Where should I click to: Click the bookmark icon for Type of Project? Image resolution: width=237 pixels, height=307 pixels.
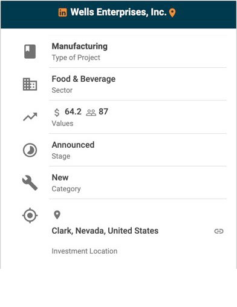pyautogui.click(x=30, y=51)
